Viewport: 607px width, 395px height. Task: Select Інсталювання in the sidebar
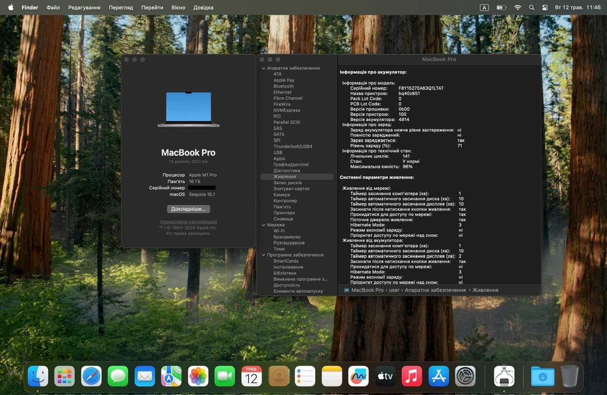pos(288,267)
